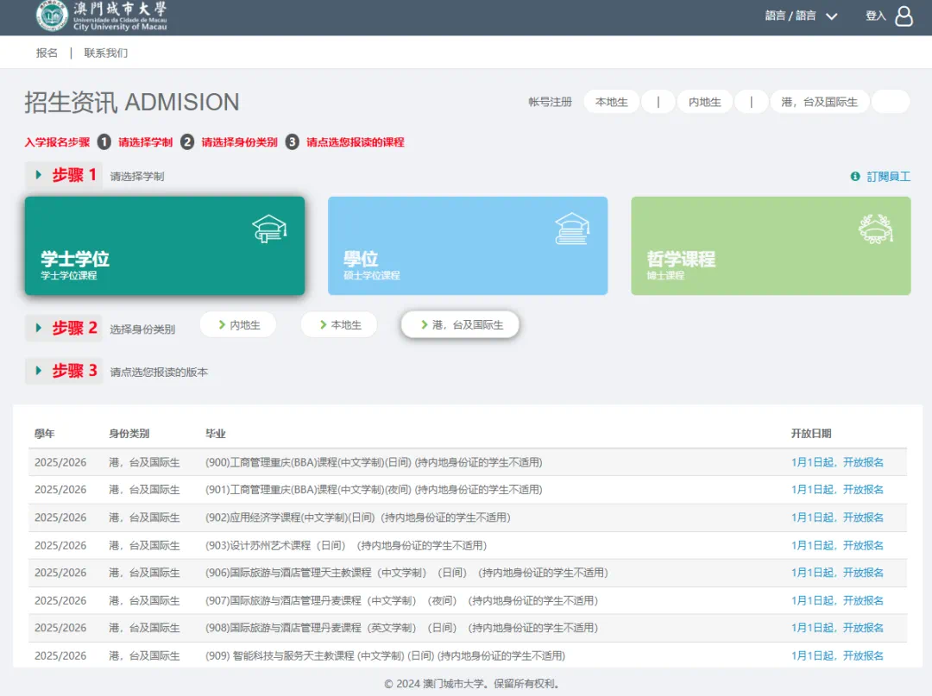Click the laurel icon on the green 哲学课程 card
Screen dimensions: 932x696
875,229
